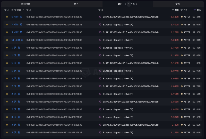The height and width of the screenshot is (139, 206).
Task: Click the BNB chain icon in the 6 小时前 row
Action: [x=7, y=17]
